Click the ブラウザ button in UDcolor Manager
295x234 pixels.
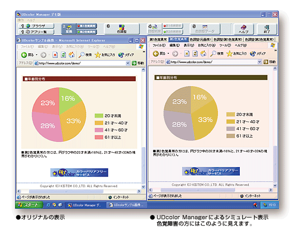[x=36, y=26]
